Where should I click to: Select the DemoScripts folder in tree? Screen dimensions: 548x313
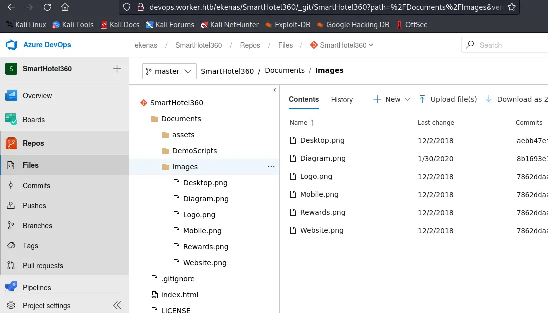point(194,151)
